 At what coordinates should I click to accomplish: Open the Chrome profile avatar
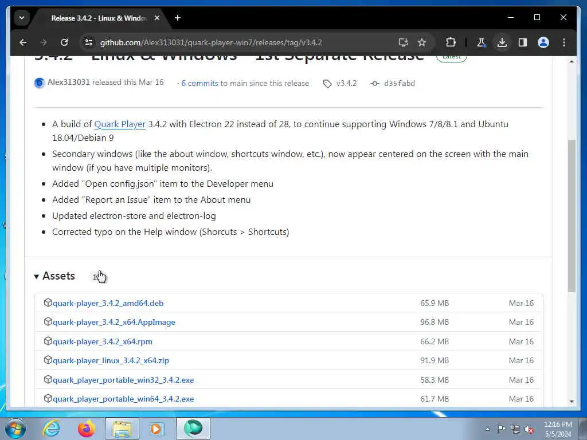[x=543, y=42]
